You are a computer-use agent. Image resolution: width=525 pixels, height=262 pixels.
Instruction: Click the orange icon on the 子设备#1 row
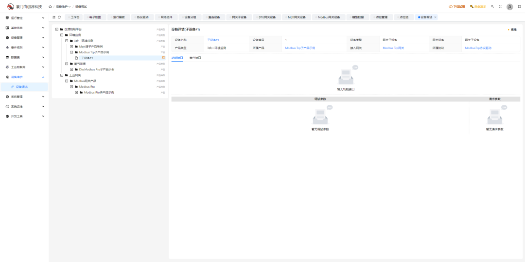coord(163,58)
